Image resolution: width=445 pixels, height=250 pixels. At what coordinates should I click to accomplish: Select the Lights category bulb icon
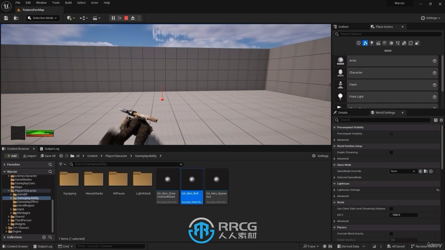[372, 43]
